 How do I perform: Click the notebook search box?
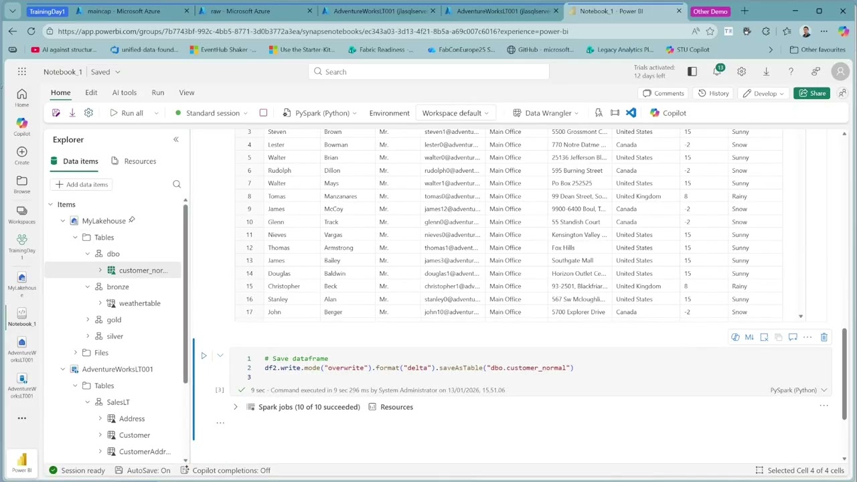pos(428,72)
